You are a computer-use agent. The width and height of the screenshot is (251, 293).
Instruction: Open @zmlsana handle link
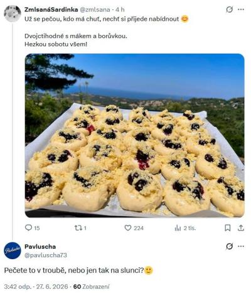[x=95, y=9]
